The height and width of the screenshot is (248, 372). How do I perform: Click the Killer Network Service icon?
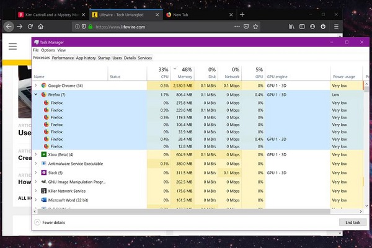[43, 191]
